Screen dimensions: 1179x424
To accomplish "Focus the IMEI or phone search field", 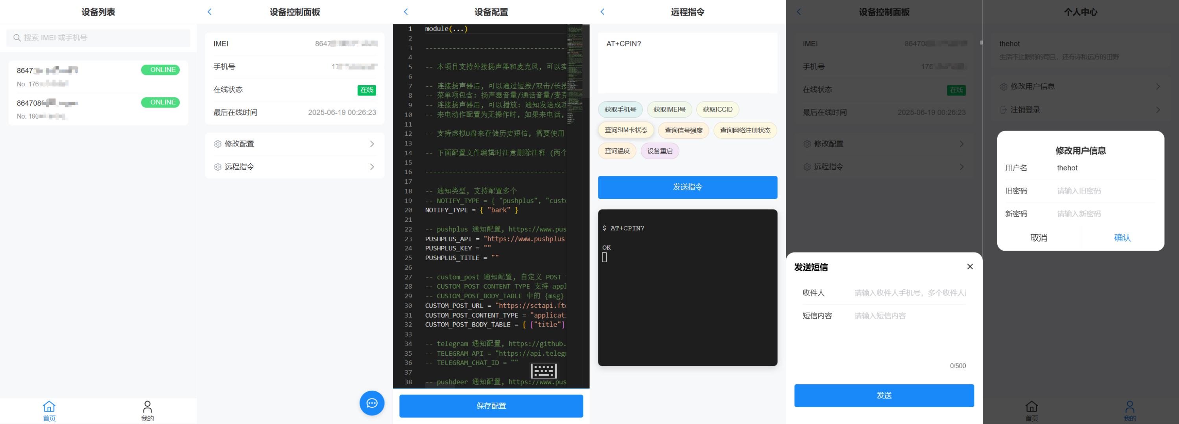I will pyautogui.click(x=98, y=38).
